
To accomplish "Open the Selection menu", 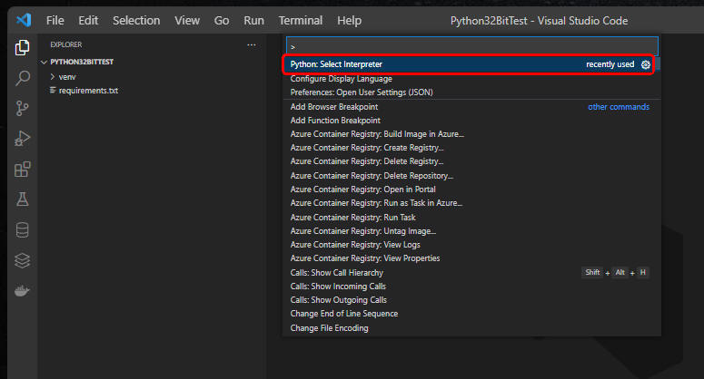I will [x=136, y=21].
